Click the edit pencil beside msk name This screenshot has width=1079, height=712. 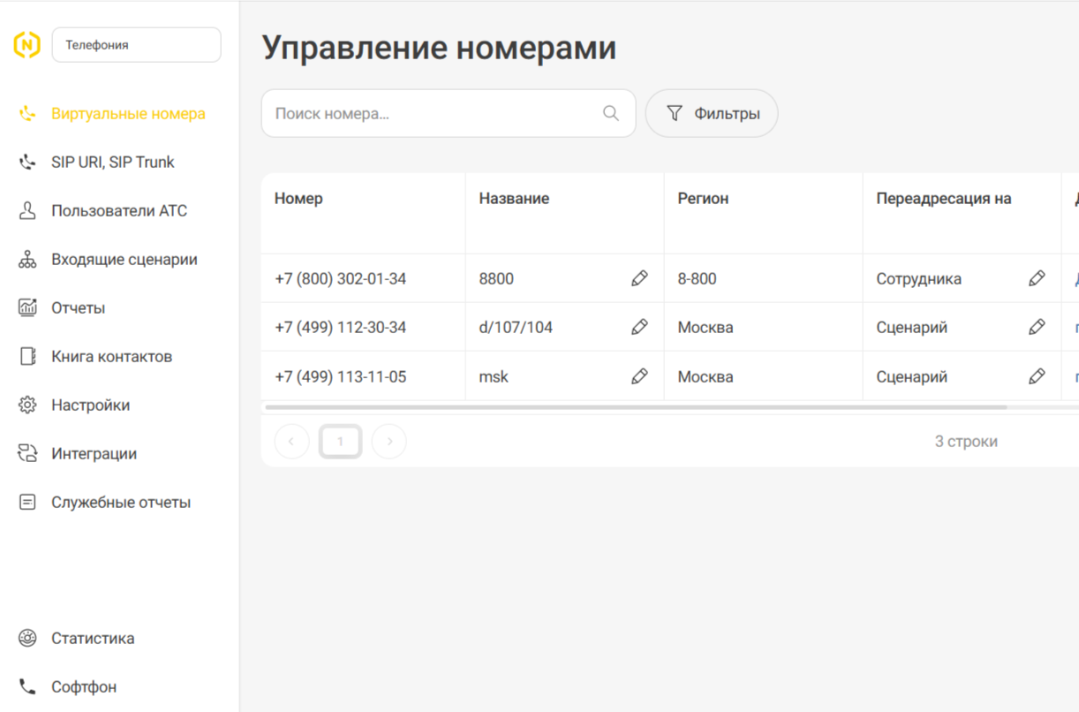click(x=639, y=376)
